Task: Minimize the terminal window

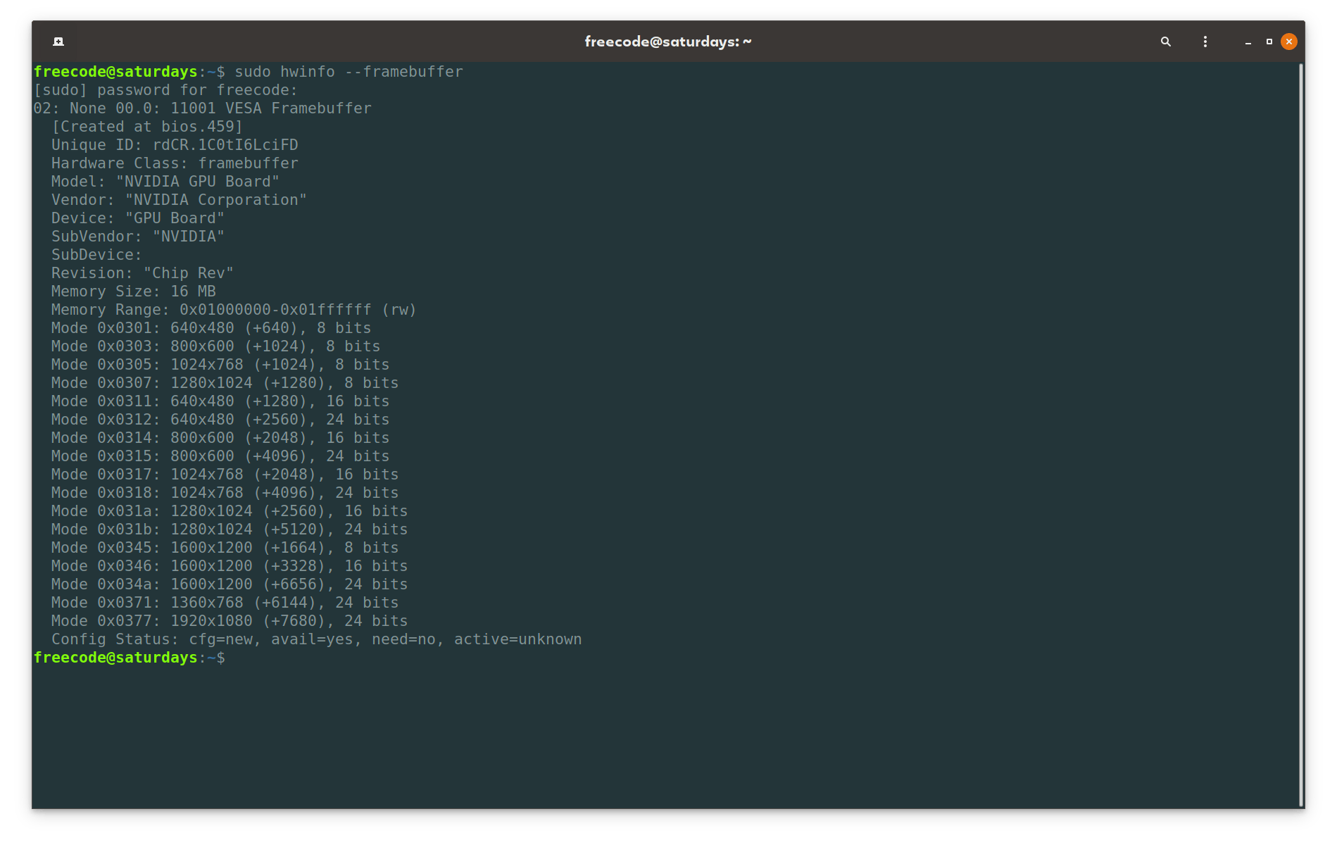Action: click(1248, 42)
